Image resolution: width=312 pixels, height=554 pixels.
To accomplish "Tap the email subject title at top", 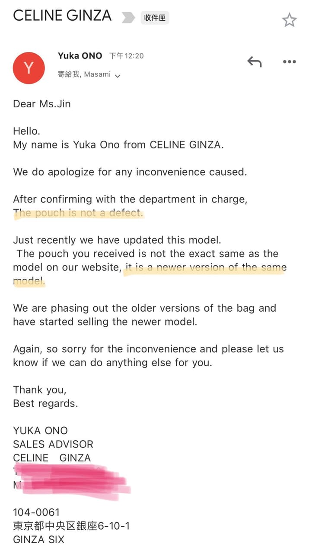I will click(62, 16).
